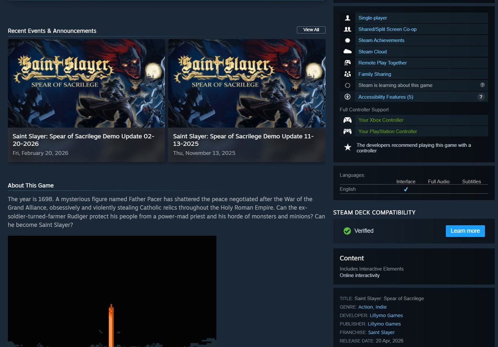Click the Action genre link
498x347 pixels.
[366, 307]
